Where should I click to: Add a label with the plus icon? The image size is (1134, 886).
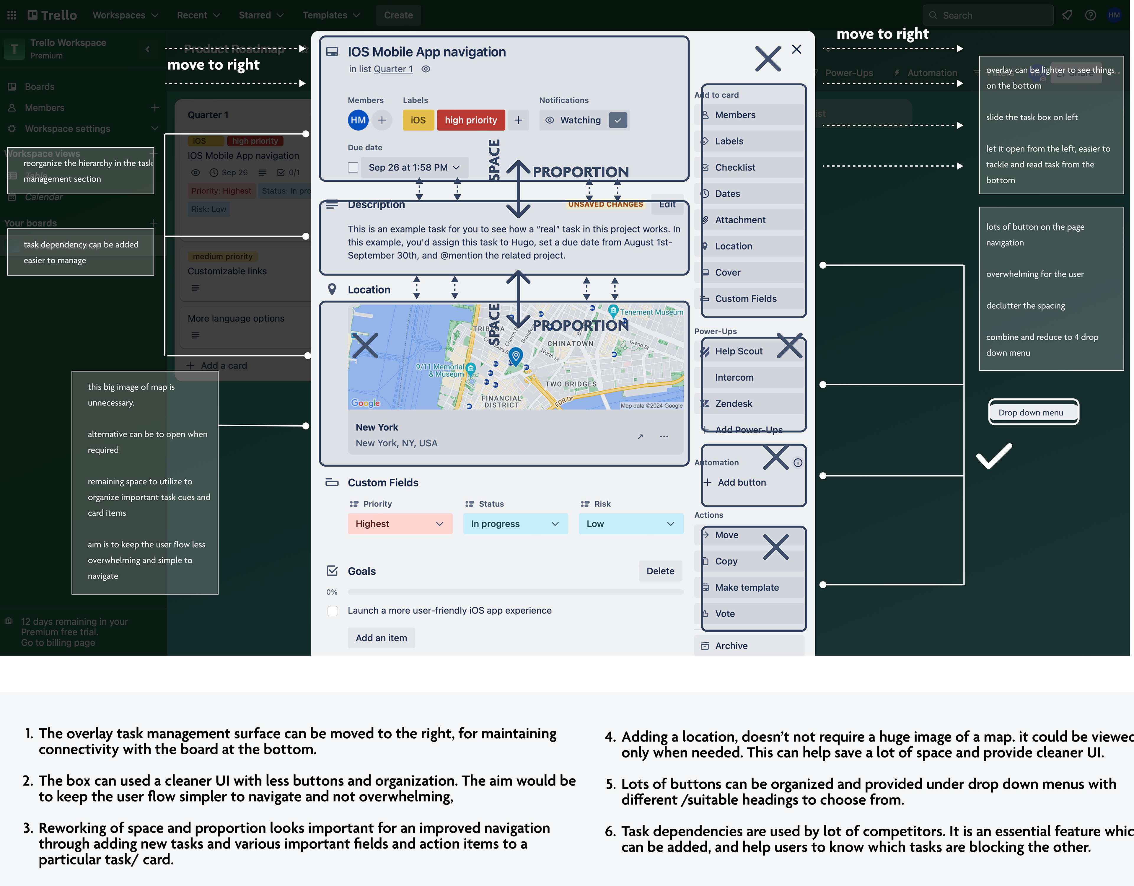[x=518, y=120]
